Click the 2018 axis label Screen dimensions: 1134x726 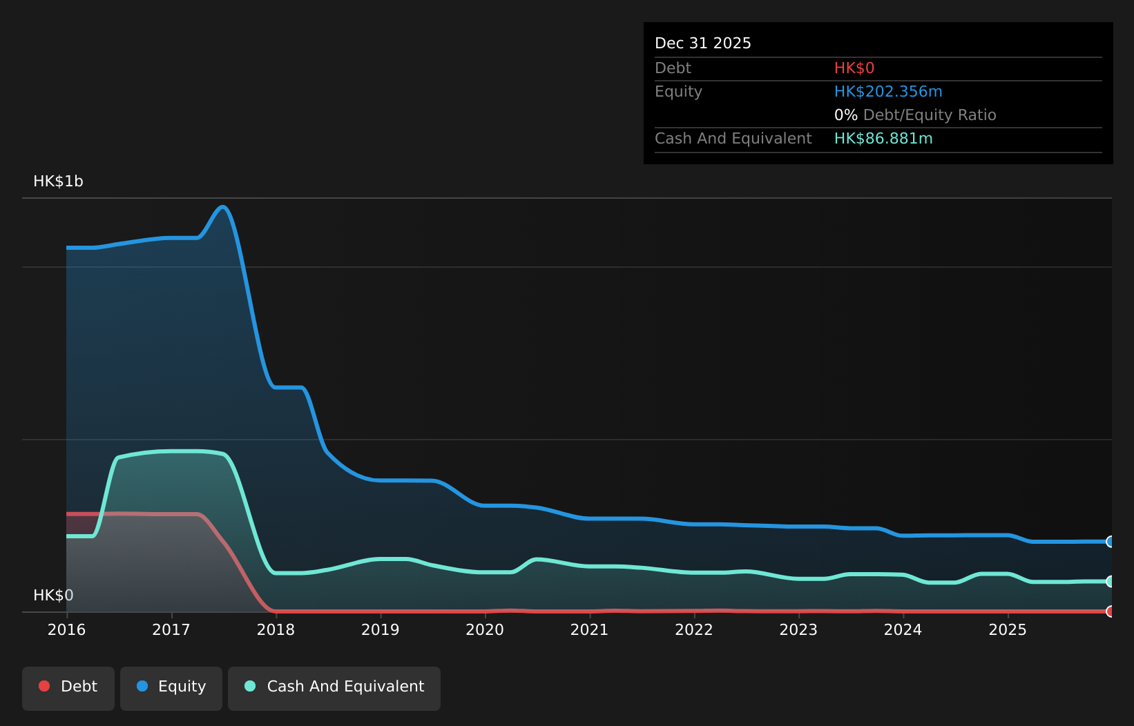[x=276, y=630]
